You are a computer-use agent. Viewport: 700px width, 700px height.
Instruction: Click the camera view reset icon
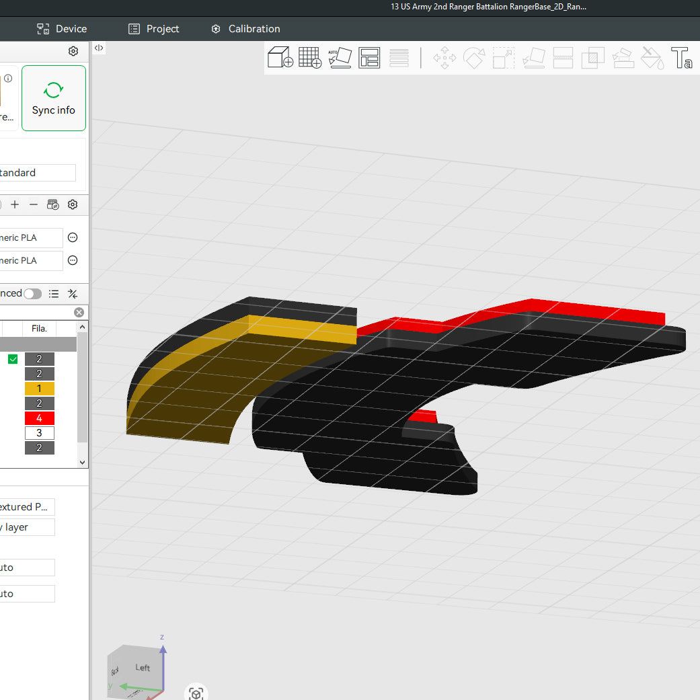click(196, 693)
